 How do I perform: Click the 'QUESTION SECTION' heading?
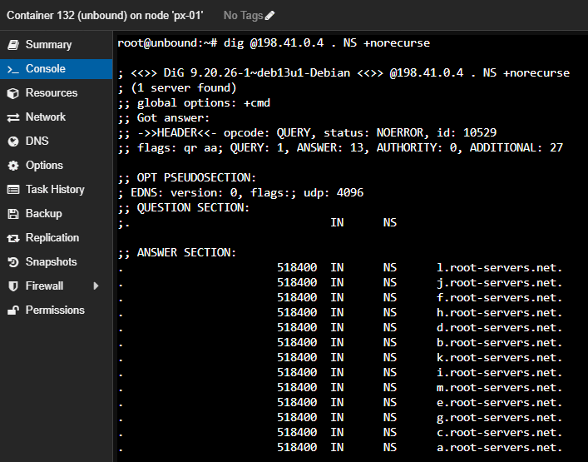[x=183, y=208]
